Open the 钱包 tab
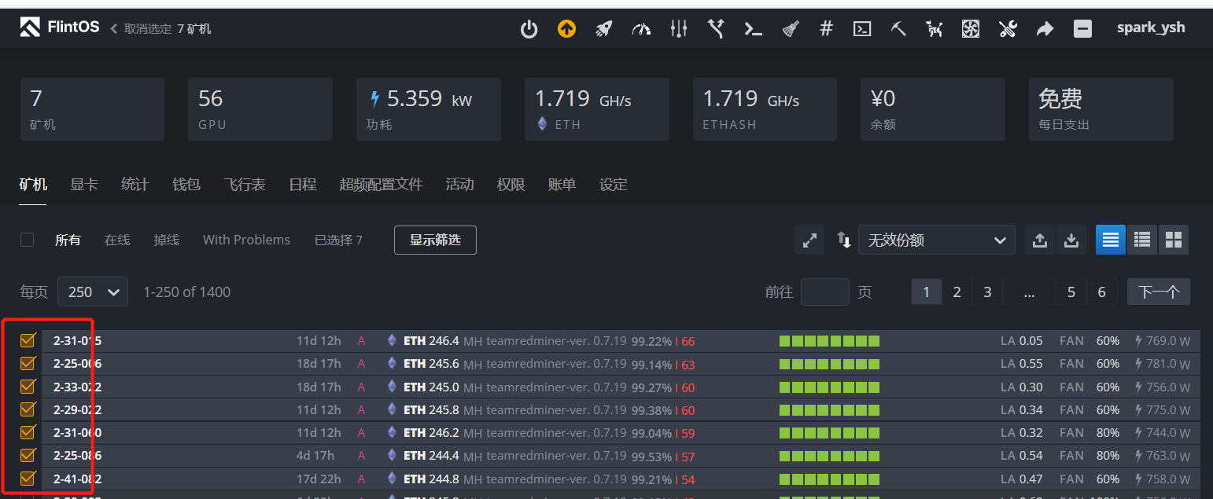This screenshot has height=499, width=1213. coord(186,184)
